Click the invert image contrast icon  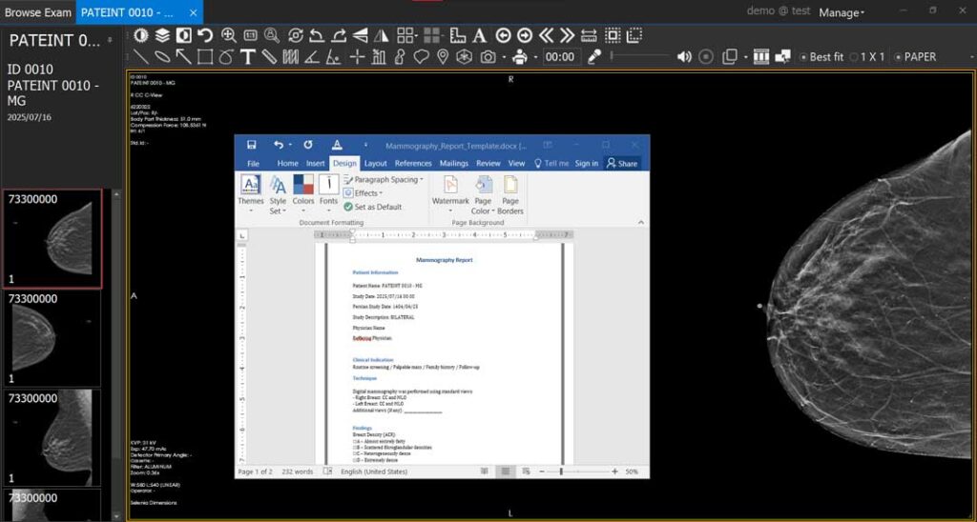tap(184, 35)
